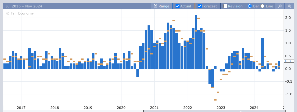Image resolution: width=297 pixels, height=112 pixels.
Task: Select the deepest negative bar near -0.7
Action: click(x=212, y=78)
